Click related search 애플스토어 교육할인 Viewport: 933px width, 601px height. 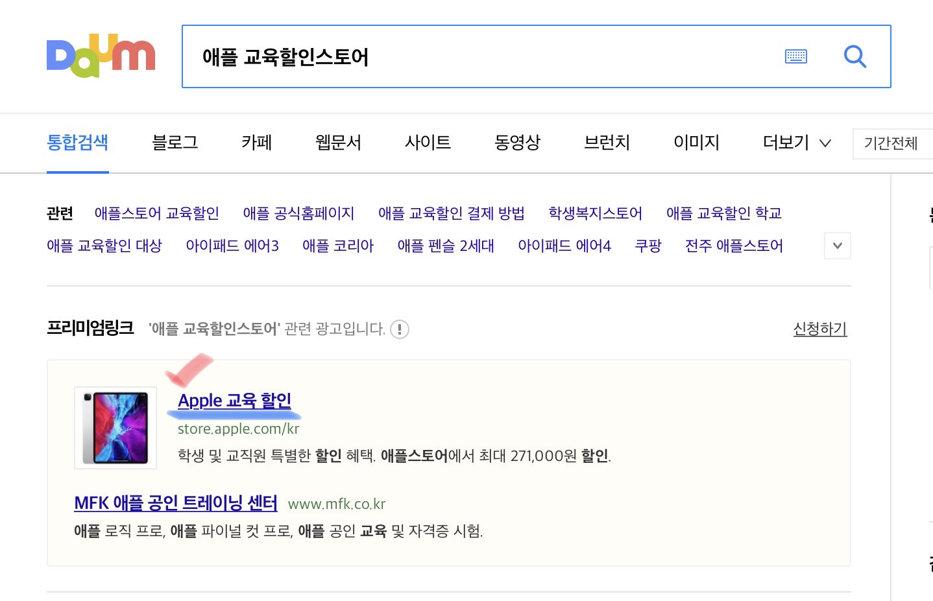click(157, 213)
